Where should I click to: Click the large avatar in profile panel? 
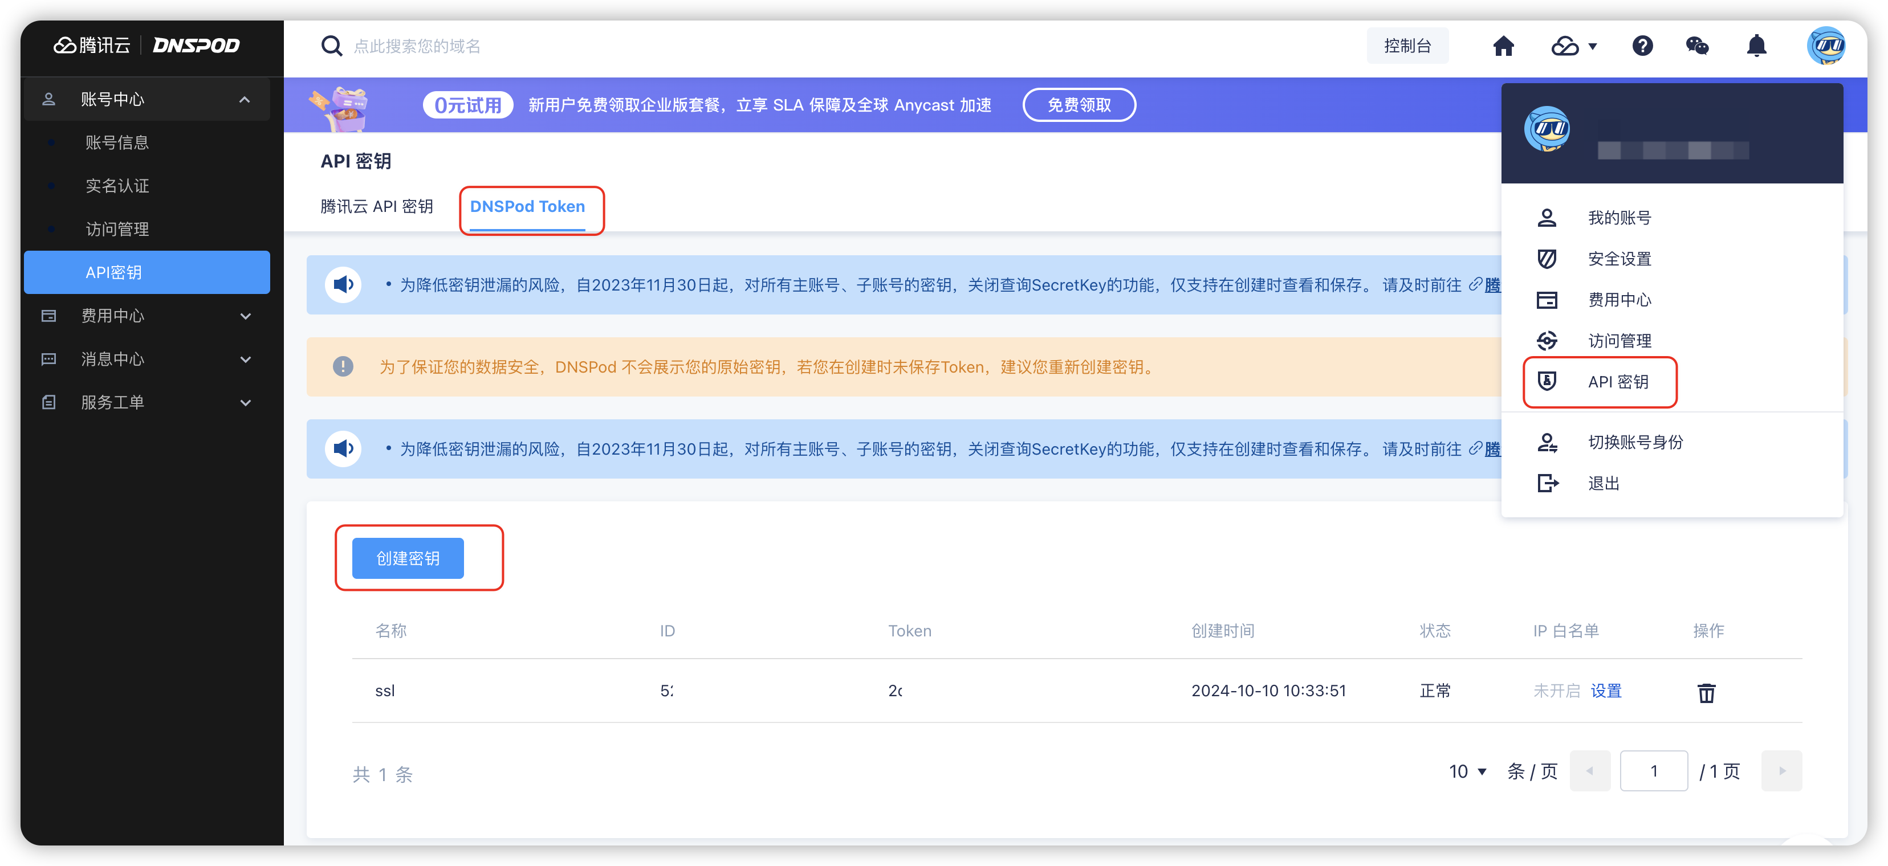[1547, 129]
